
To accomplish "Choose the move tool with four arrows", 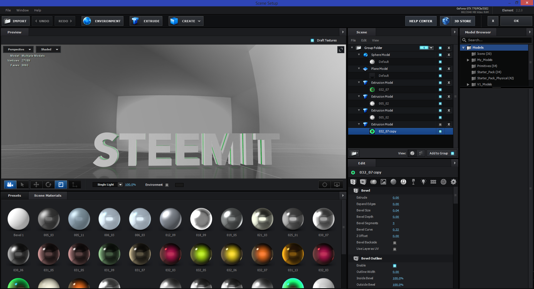I will click(x=36, y=185).
